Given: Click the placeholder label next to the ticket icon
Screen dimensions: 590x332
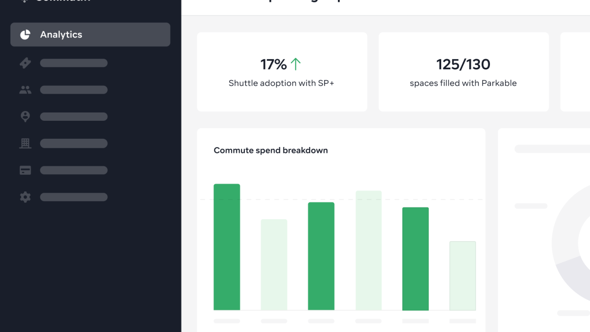Looking at the screenshot, I should [74, 63].
